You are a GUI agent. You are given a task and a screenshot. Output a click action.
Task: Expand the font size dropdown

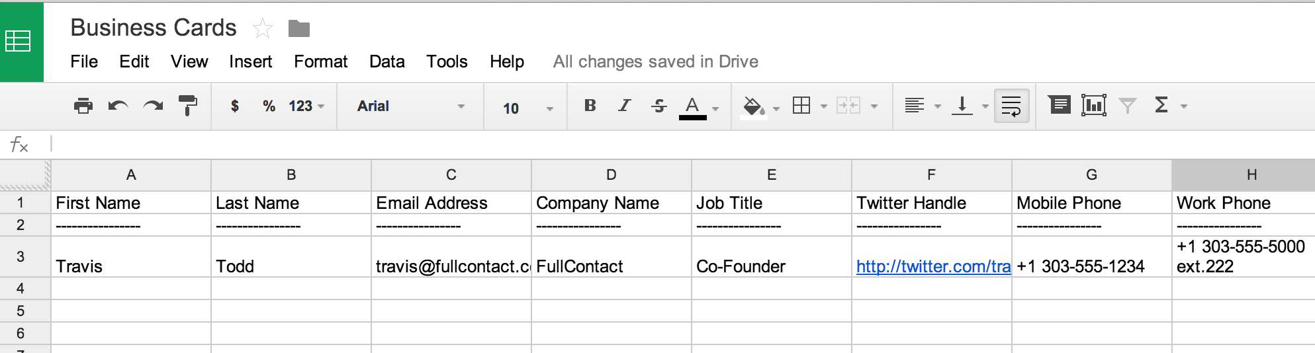click(527, 108)
